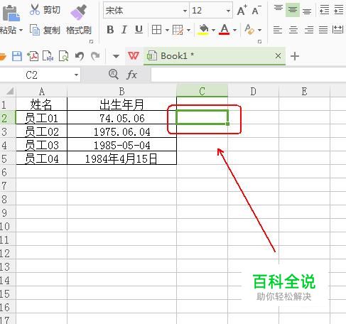This screenshot has height=324, width=346.
Task: Decrease font size with A- icon
Action: (x=256, y=11)
